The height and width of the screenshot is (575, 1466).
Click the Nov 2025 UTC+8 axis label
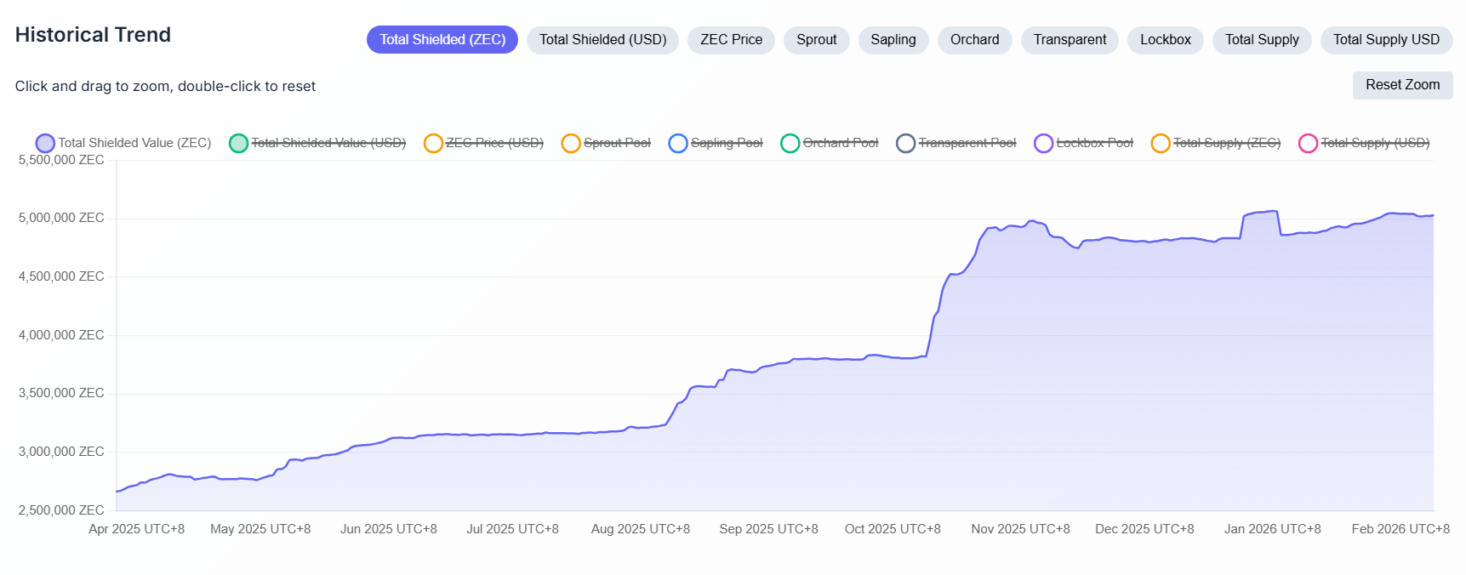1020,529
